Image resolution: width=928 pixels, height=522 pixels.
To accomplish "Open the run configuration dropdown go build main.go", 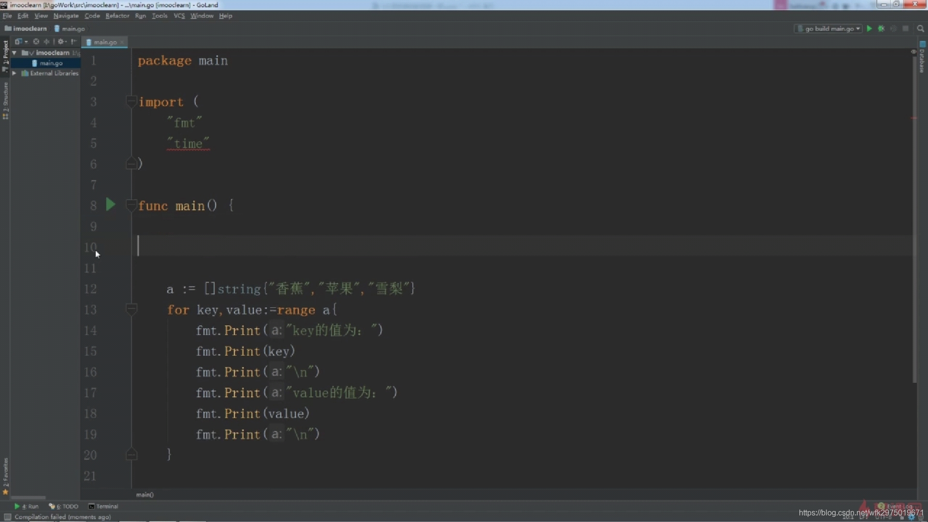I will [x=828, y=29].
